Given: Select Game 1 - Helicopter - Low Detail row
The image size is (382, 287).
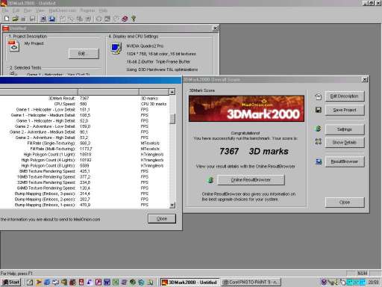Looking at the screenshot, I should [84, 110].
